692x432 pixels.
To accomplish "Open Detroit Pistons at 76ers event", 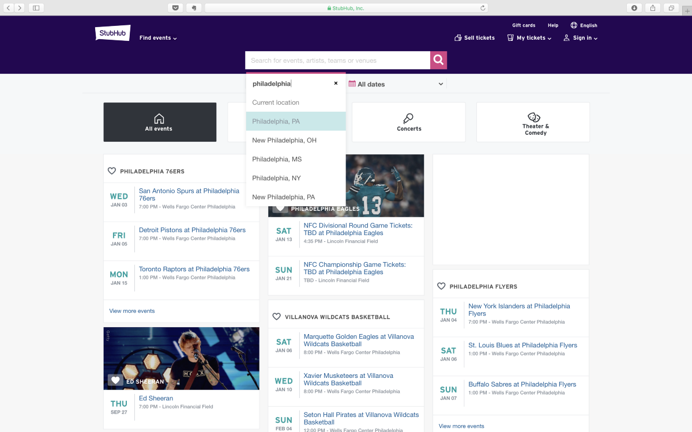I will pyautogui.click(x=192, y=230).
